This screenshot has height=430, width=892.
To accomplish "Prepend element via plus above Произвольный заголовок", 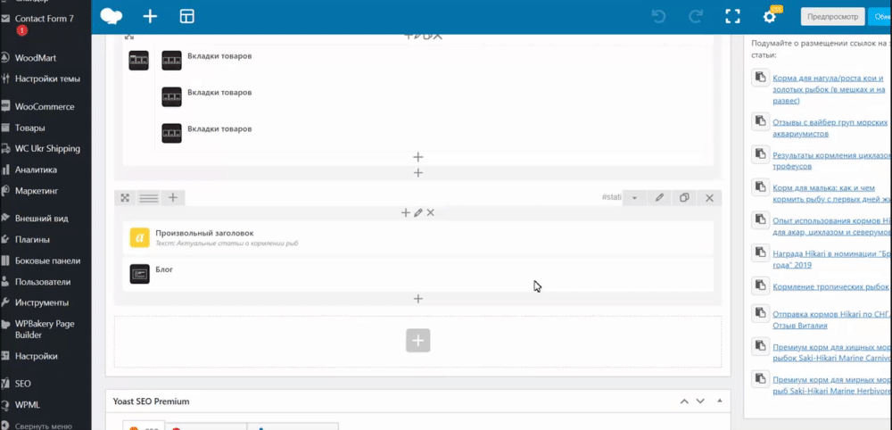I will [406, 212].
